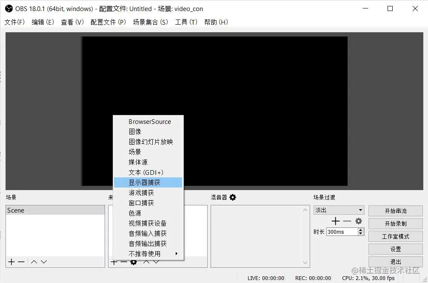
Task: Remove selected scene with minus icon
Action: coord(21,262)
